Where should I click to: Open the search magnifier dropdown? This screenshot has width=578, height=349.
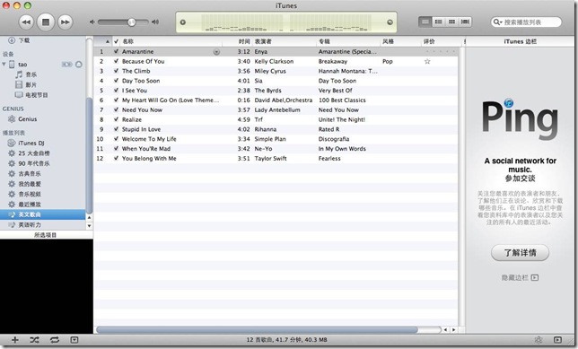(x=497, y=22)
